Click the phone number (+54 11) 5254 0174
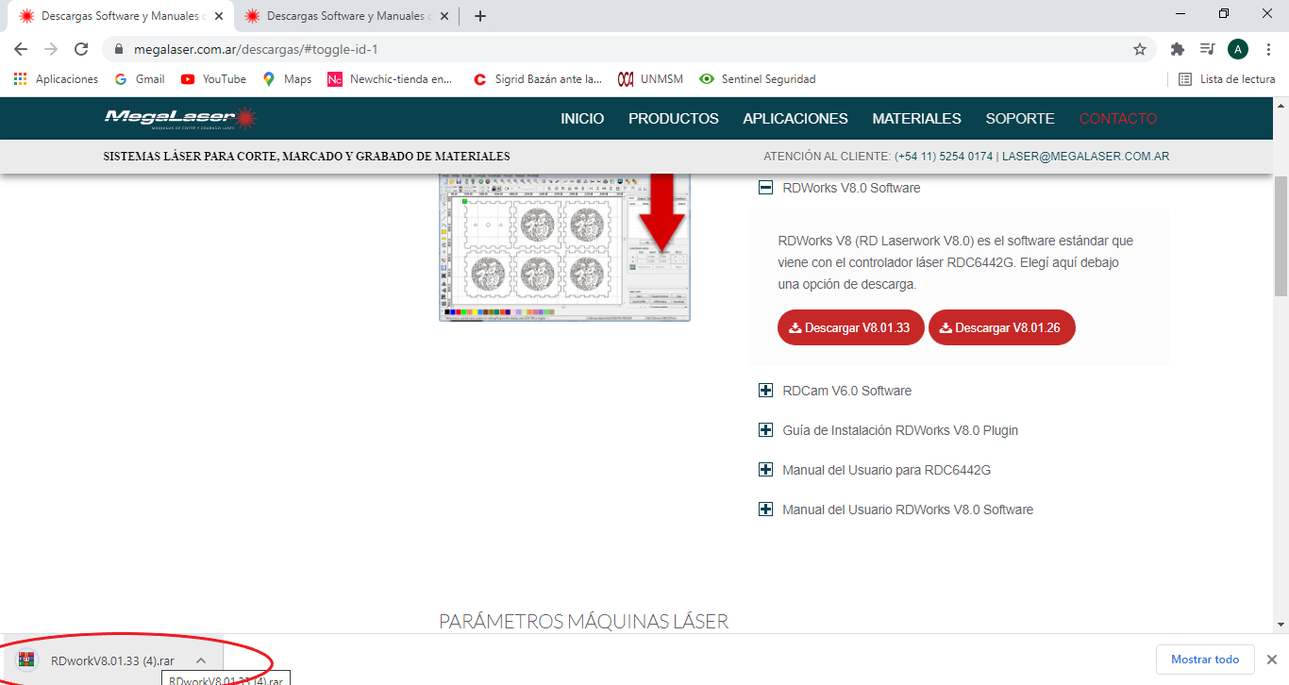 [x=944, y=157]
